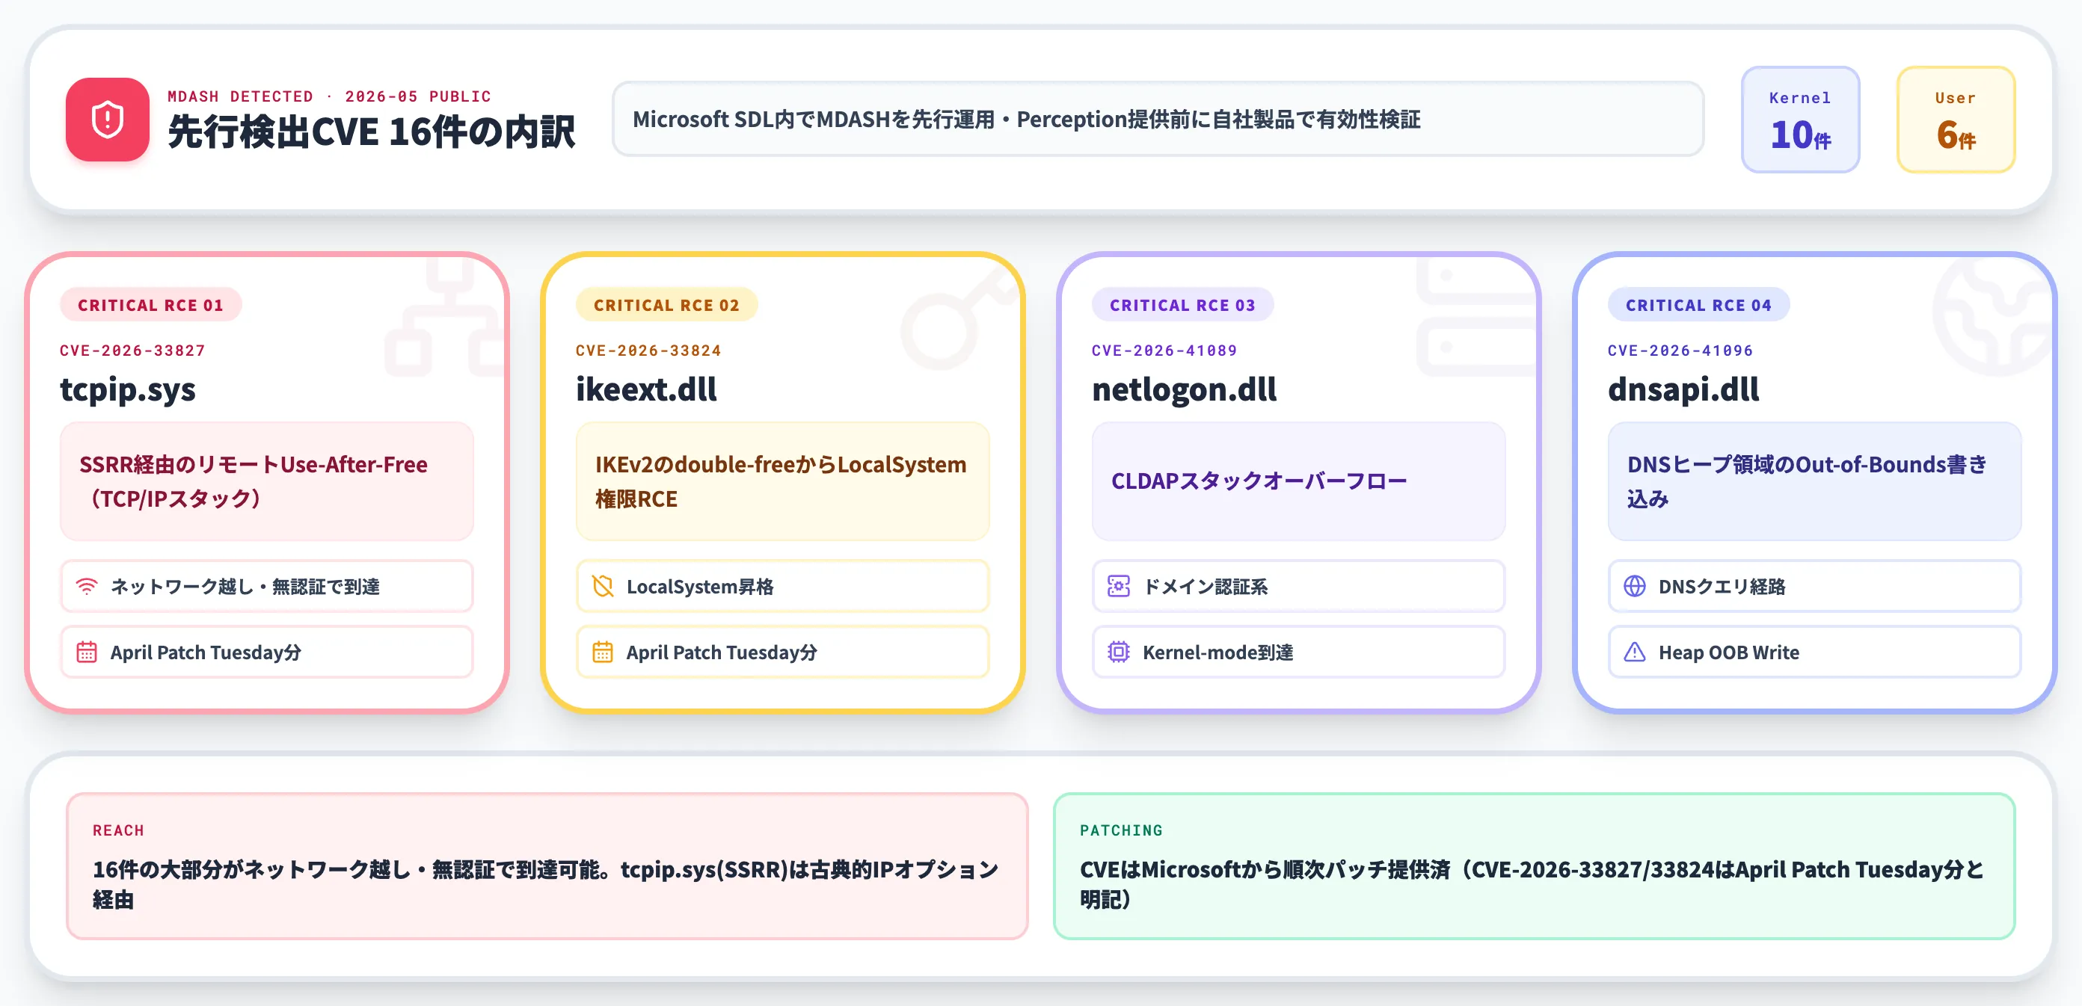Screen dimensions: 2082x1006
Task: Click the globe icon beside DNSクエリ経路
Action: point(1635,587)
